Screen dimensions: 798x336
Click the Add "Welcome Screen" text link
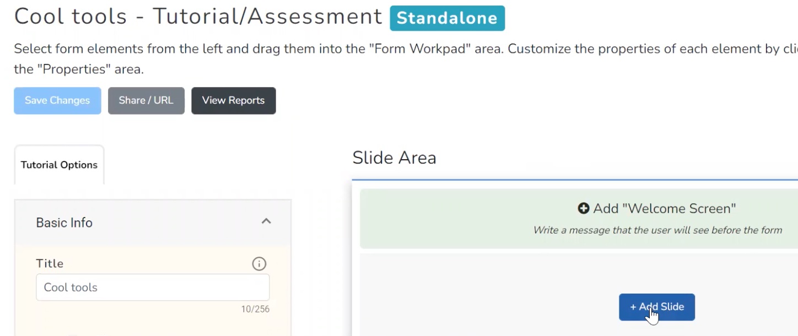[664, 208]
